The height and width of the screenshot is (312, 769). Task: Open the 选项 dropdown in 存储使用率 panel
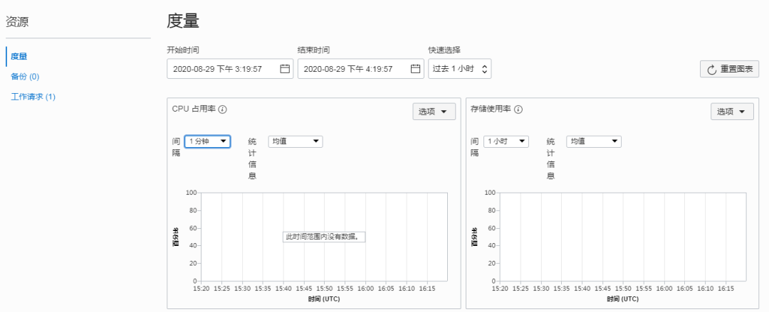click(x=732, y=112)
